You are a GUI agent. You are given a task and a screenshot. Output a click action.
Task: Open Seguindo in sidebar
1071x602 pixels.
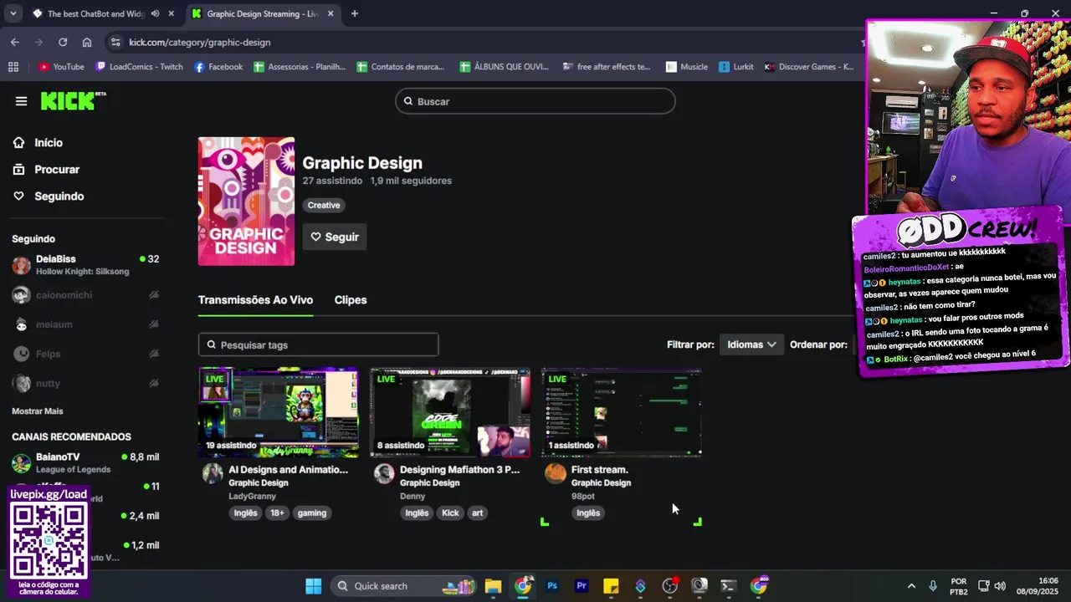(59, 196)
